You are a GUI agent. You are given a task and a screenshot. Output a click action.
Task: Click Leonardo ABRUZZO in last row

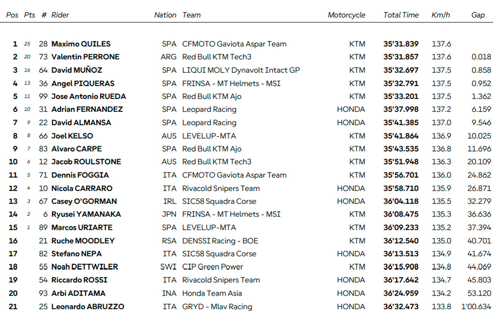[88, 307]
